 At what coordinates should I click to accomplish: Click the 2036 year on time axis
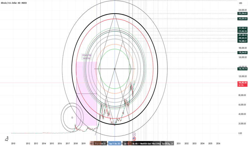tap(218, 143)
